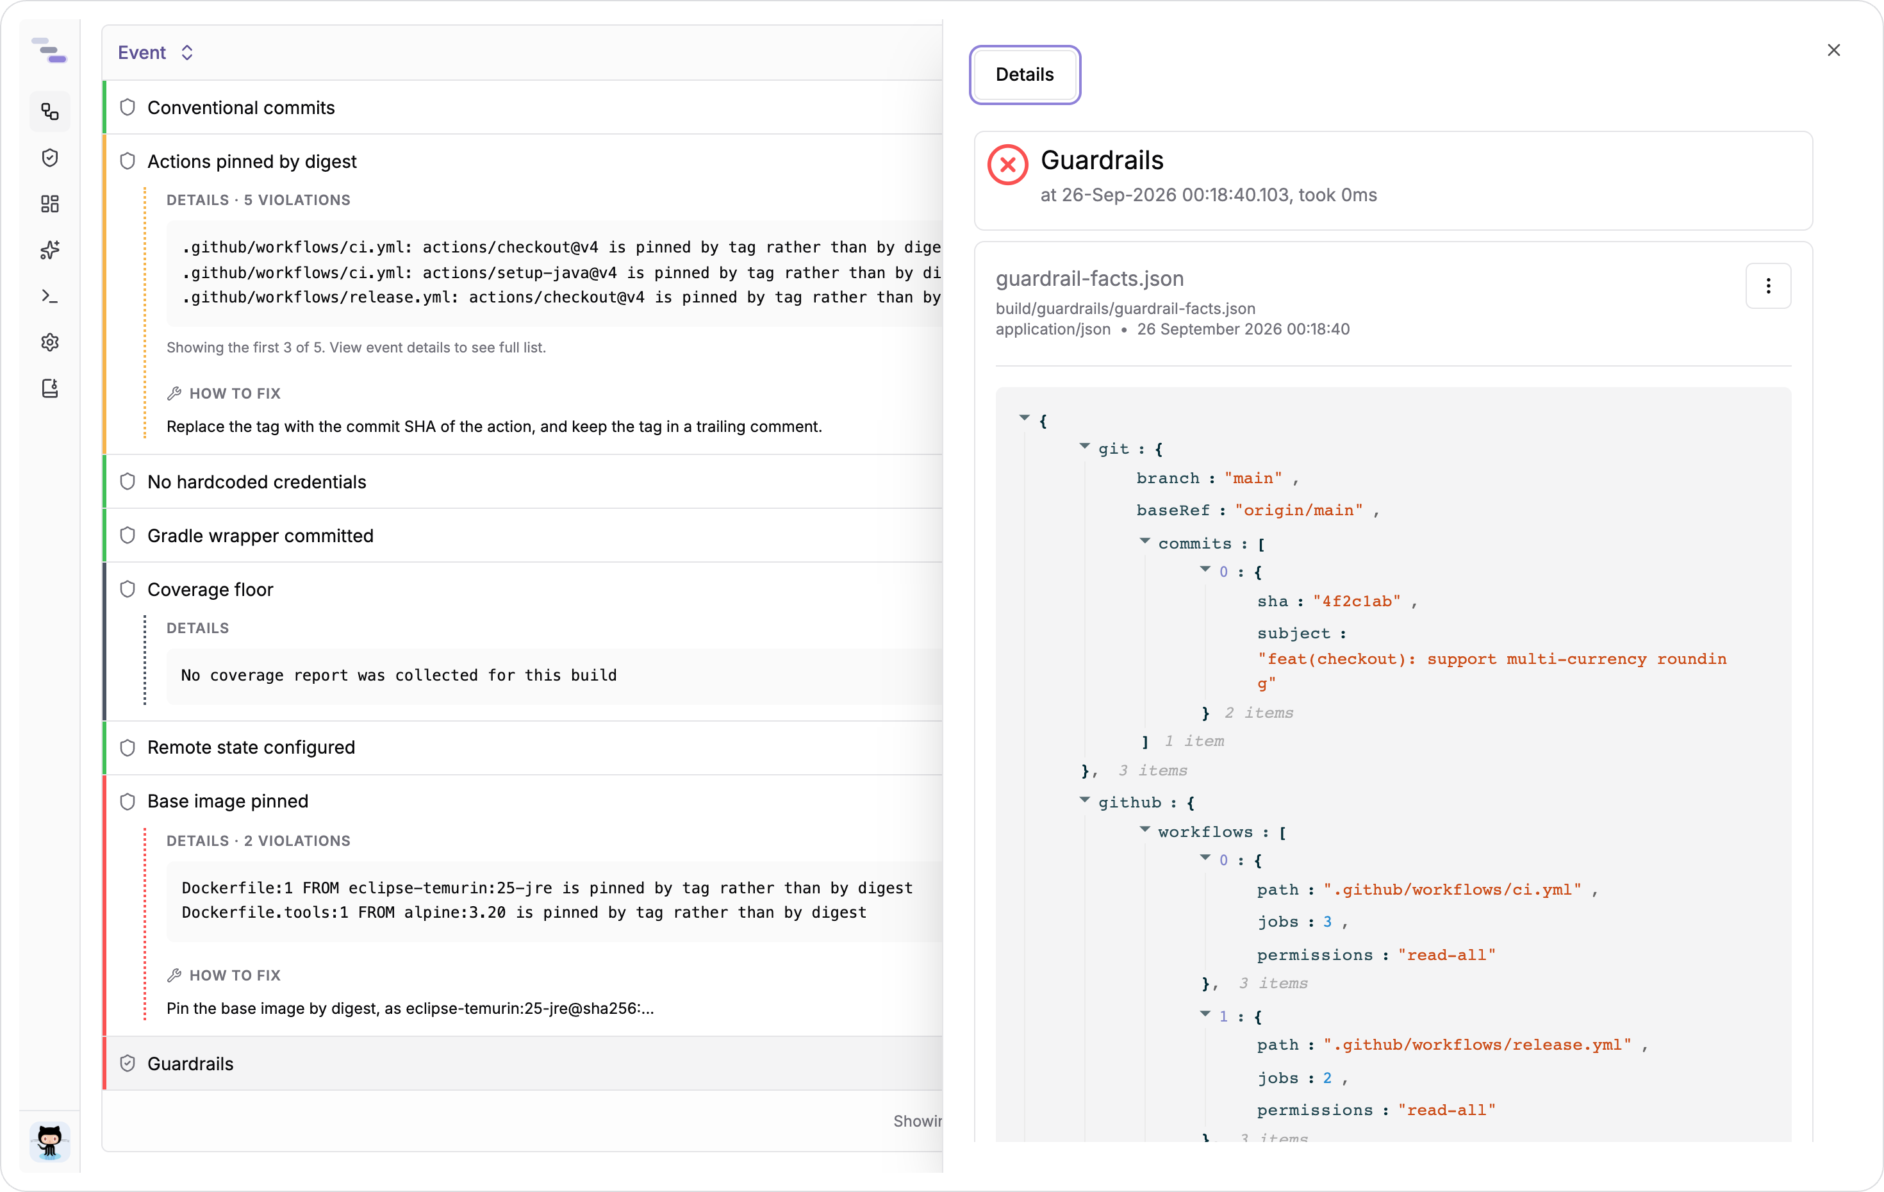Collapse the git node in JSON
Image resolution: width=1884 pixels, height=1192 pixels.
(x=1084, y=446)
